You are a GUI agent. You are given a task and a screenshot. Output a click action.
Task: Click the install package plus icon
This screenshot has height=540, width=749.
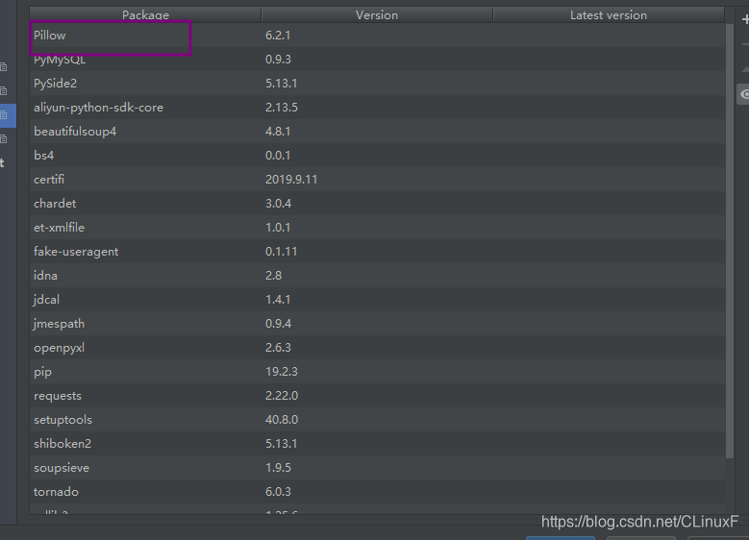(x=745, y=19)
